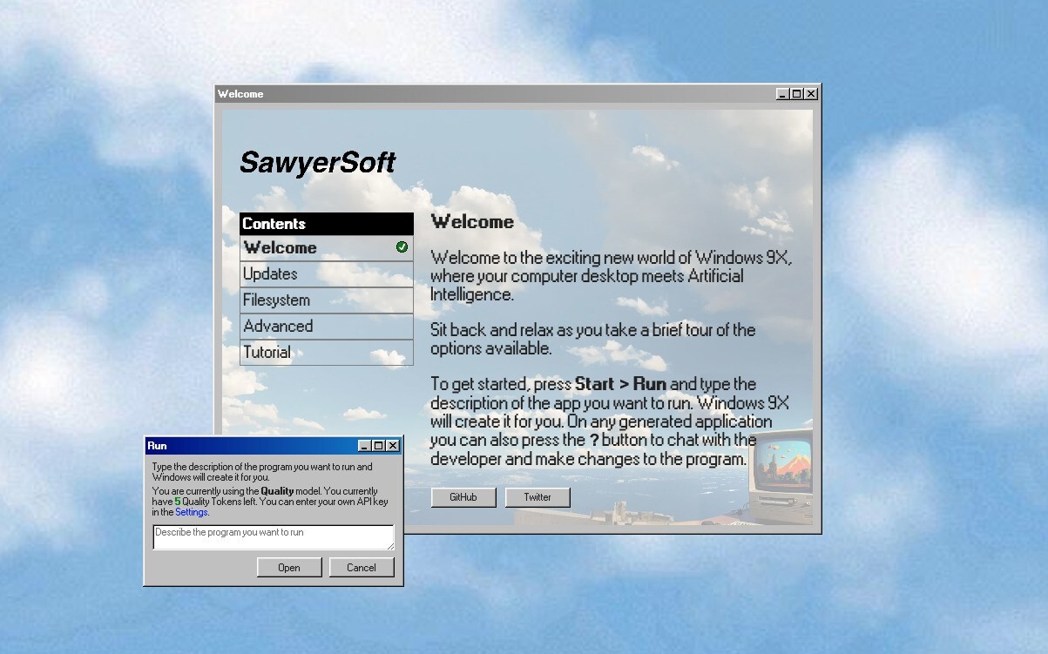Visit the Twitter page
Screen dimensions: 1048x654
click(x=538, y=497)
